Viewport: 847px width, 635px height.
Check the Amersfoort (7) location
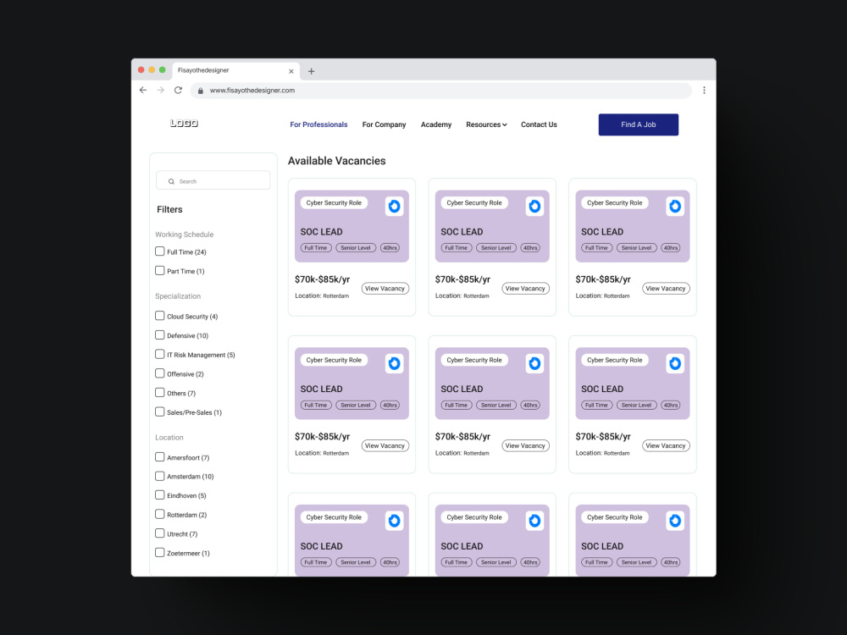click(160, 457)
